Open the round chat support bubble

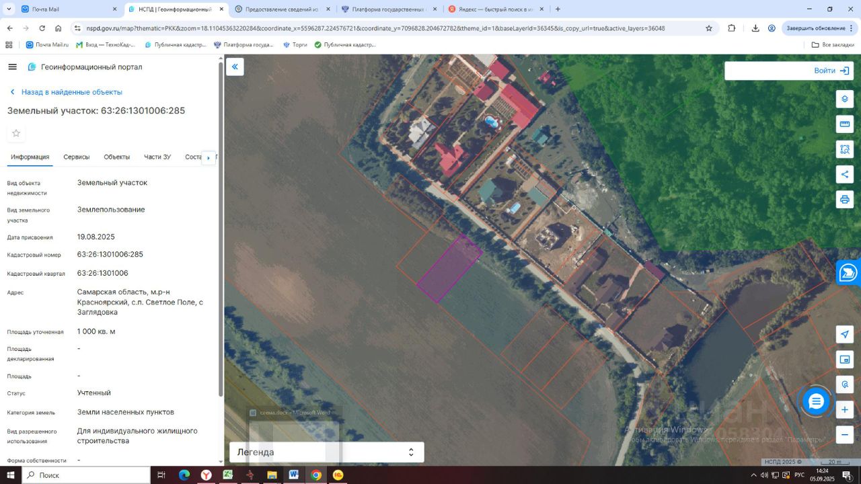pos(816,402)
